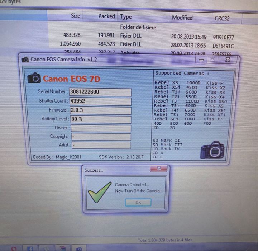Click the empty Owner field
The height and width of the screenshot is (251, 258).
[101, 128]
